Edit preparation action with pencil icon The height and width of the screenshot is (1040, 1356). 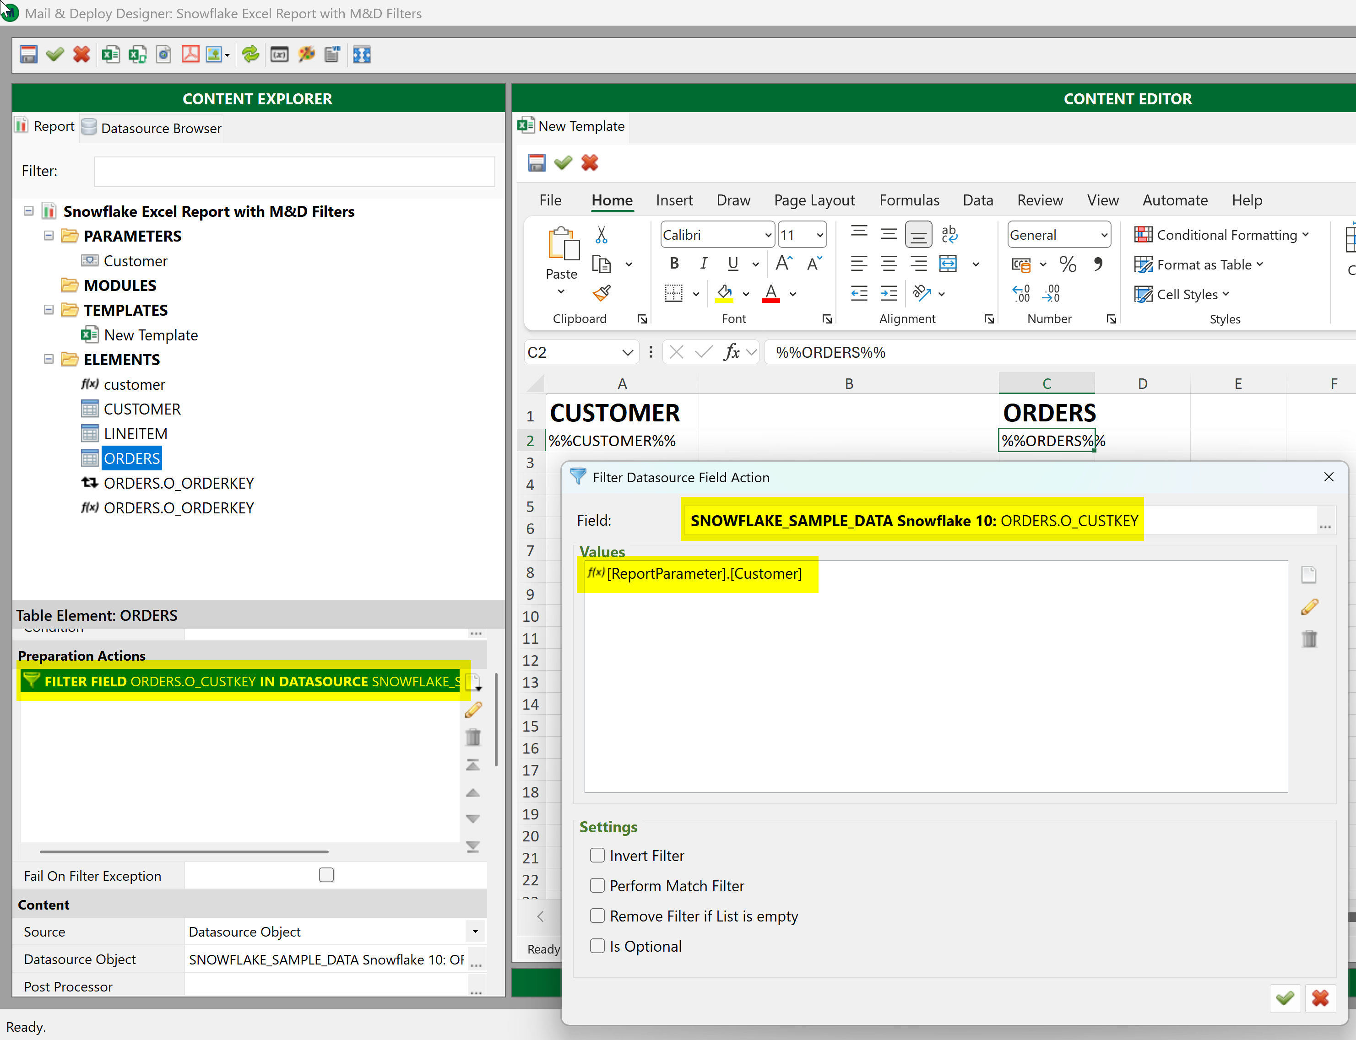click(473, 710)
